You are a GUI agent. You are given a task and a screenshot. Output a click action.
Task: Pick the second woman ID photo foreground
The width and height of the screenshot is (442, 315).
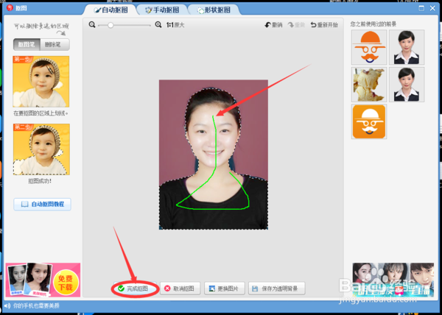point(407,85)
